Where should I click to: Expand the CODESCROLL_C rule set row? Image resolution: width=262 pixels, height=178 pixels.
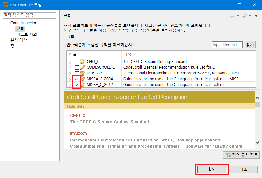(x=70, y=68)
